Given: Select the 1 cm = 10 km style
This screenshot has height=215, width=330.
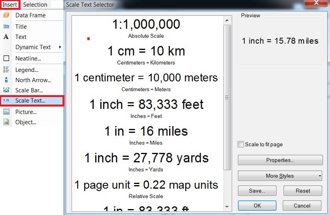Looking at the screenshot, I should [x=146, y=55].
